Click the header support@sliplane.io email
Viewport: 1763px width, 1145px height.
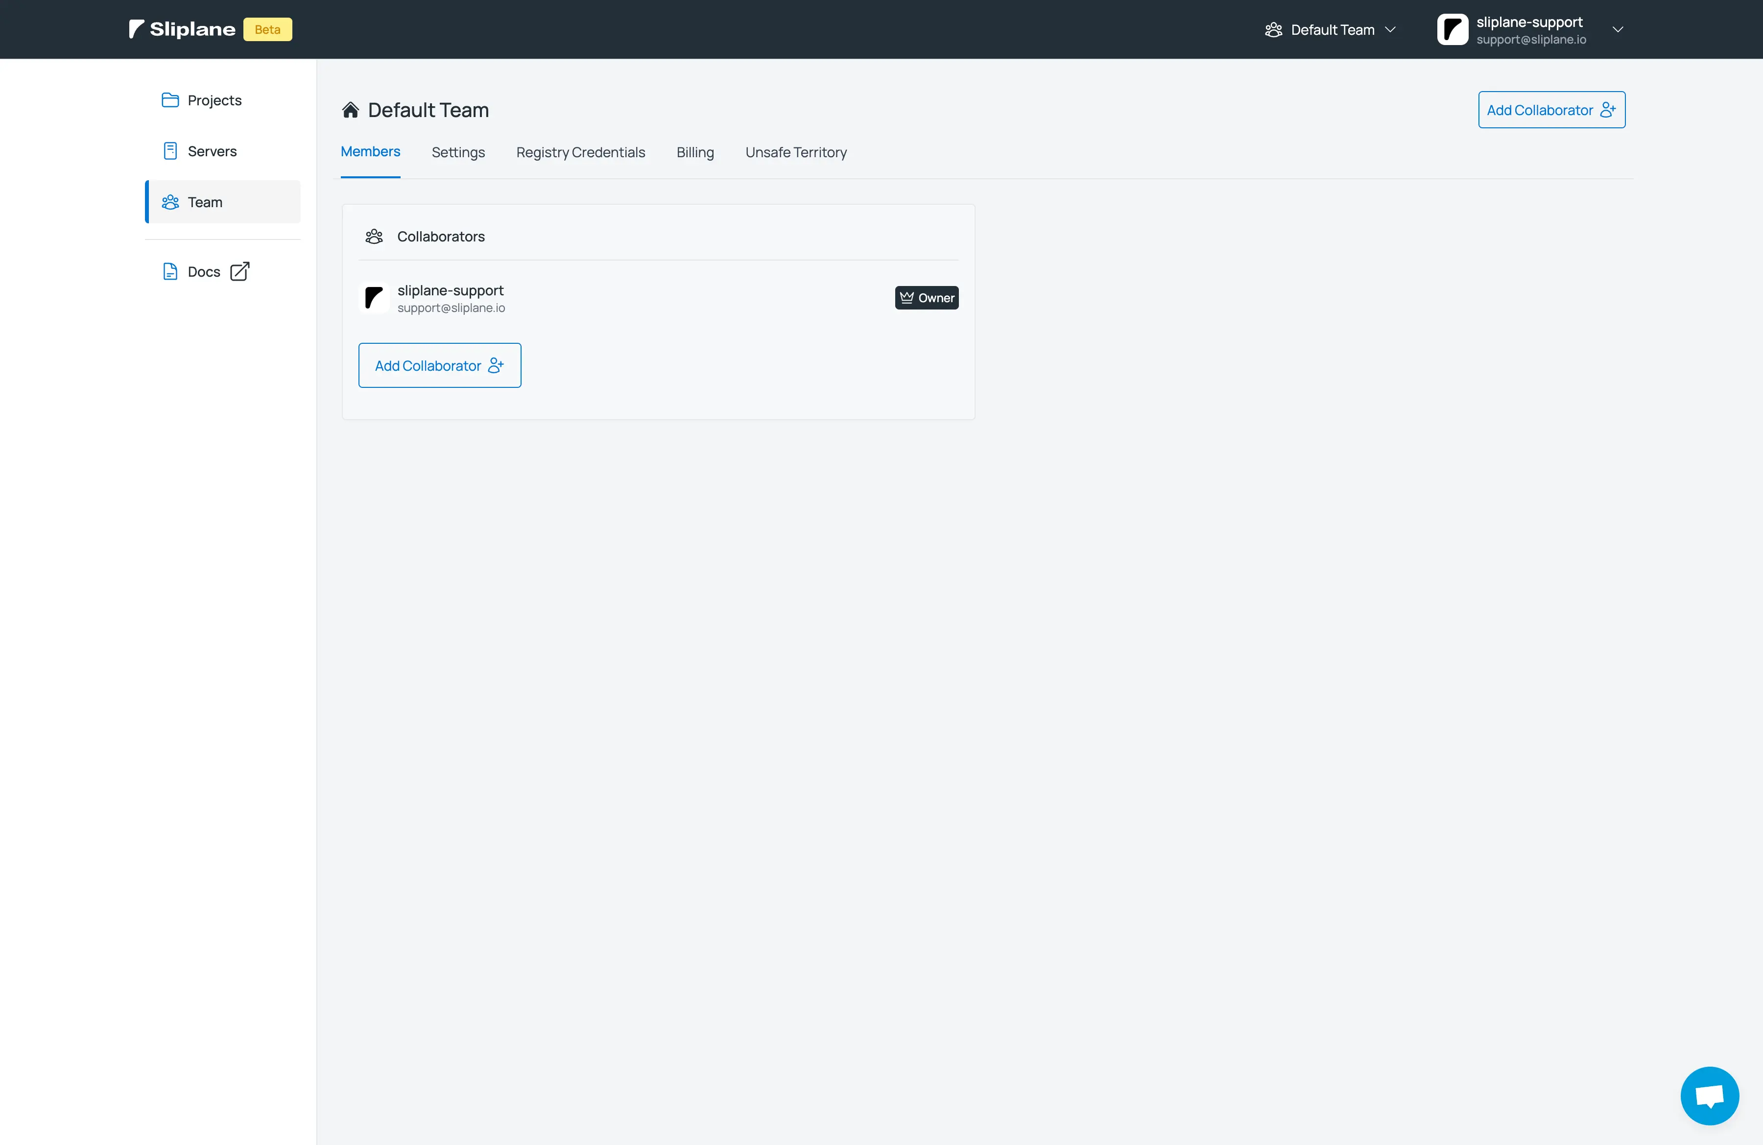(x=1531, y=40)
